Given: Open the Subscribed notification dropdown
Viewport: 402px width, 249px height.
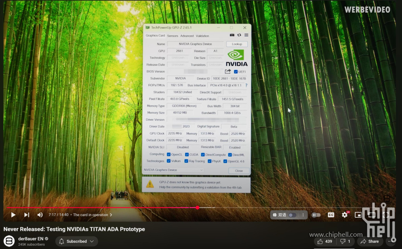Looking at the screenshot, I should [77, 241].
